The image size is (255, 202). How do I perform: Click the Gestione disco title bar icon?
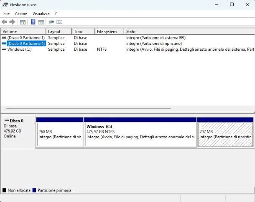click(5, 4)
